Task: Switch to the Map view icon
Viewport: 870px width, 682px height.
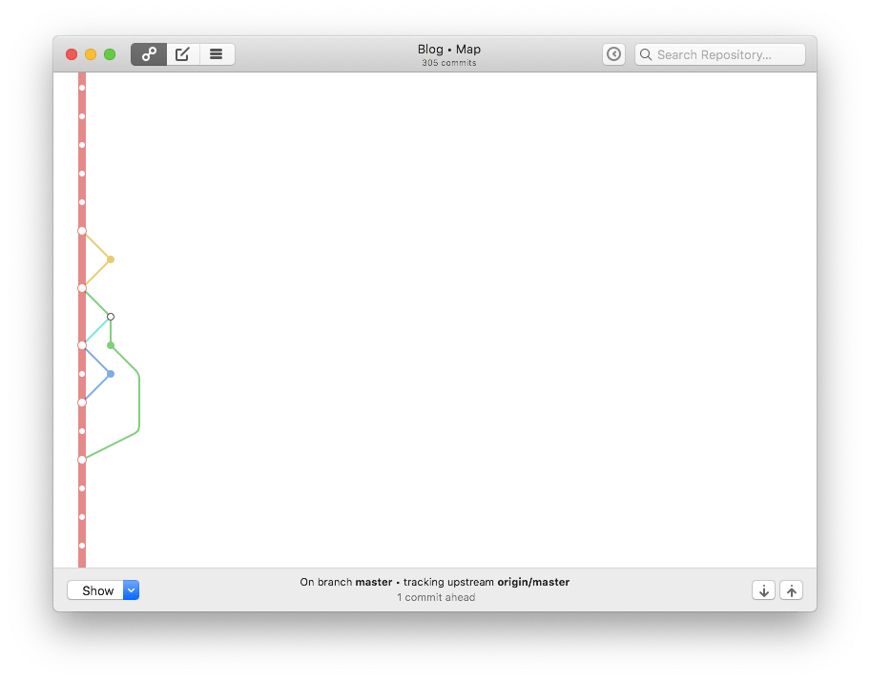Action: click(x=149, y=54)
